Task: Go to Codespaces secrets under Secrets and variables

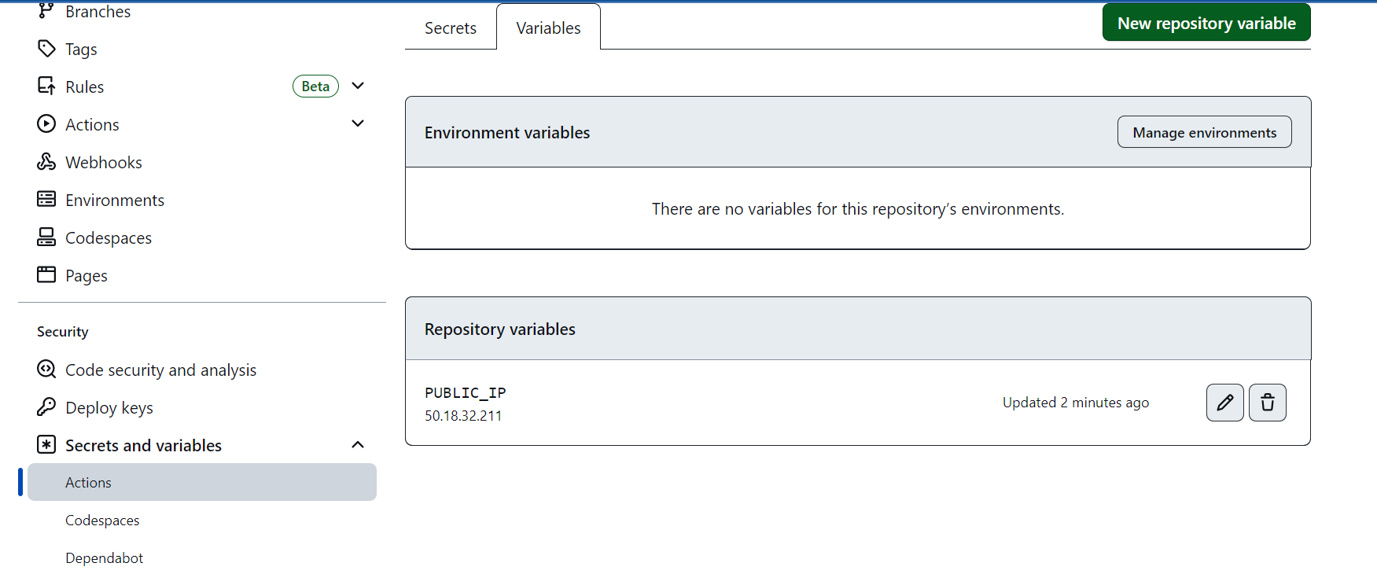Action: 102,521
